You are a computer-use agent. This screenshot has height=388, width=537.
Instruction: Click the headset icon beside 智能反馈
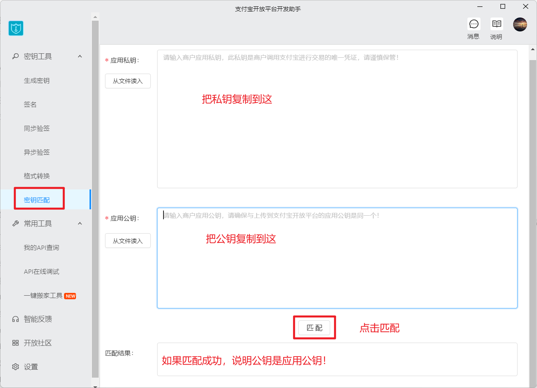pos(16,319)
